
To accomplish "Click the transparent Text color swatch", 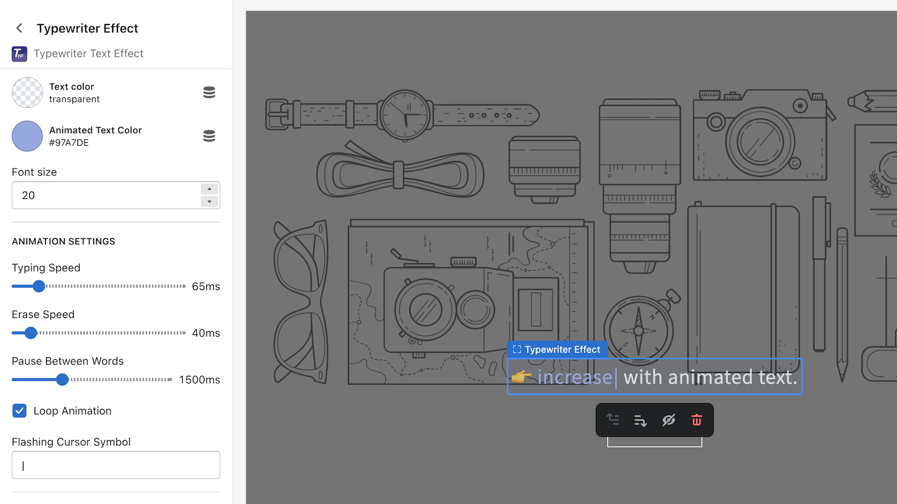I will [27, 92].
